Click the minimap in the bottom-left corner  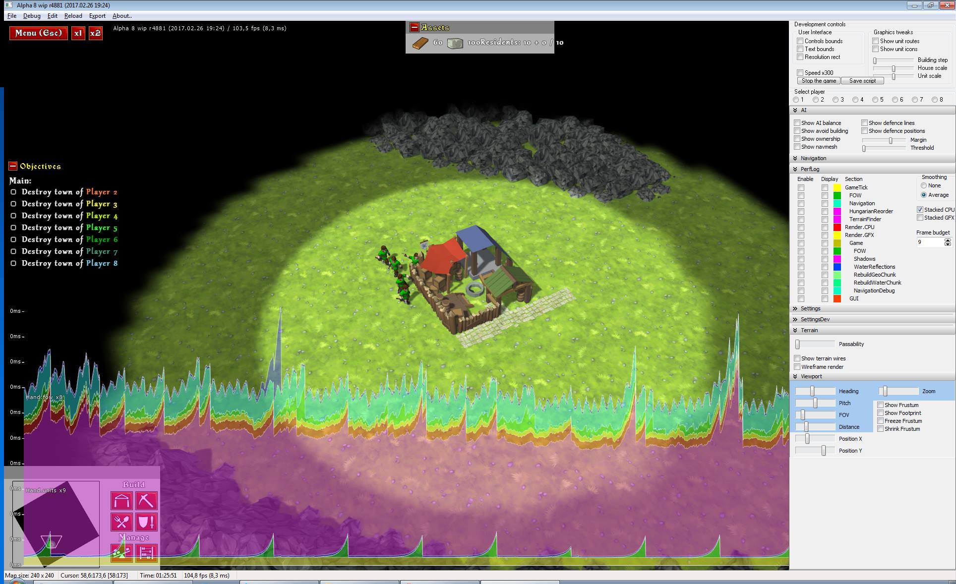(56, 524)
